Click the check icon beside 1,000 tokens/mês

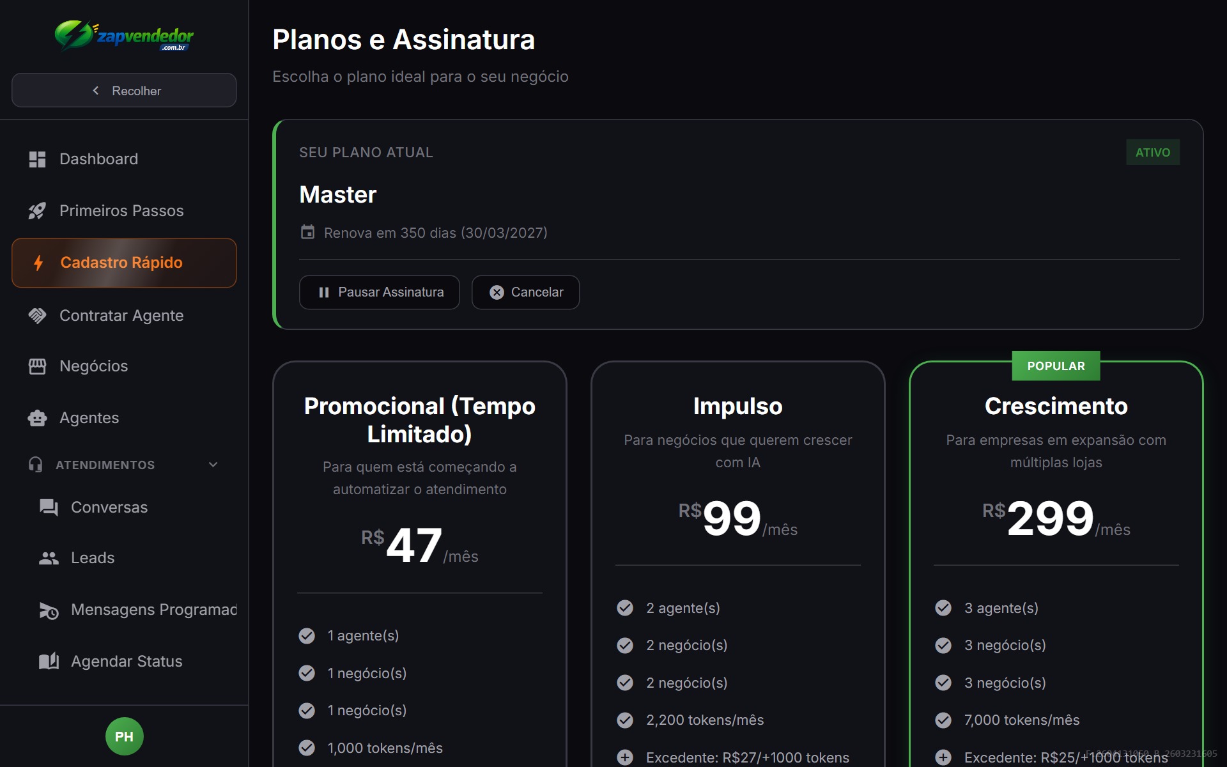coord(307,748)
